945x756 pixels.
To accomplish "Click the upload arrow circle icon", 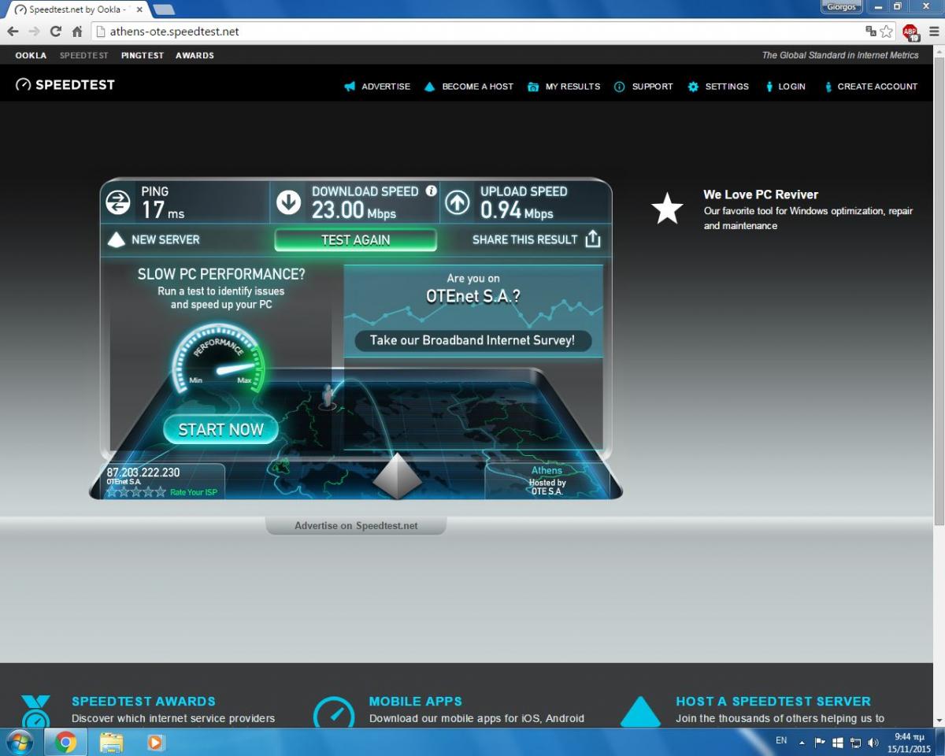I will point(458,203).
